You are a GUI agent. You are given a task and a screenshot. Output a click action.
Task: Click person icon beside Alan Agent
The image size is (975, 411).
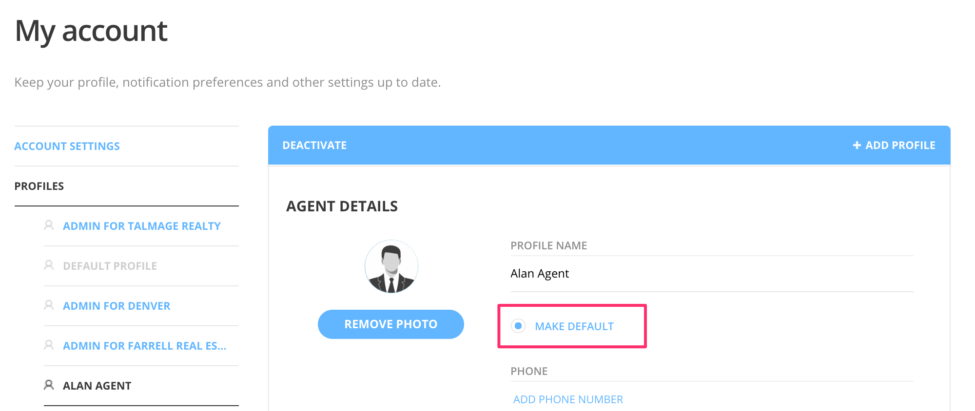tap(49, 385)
